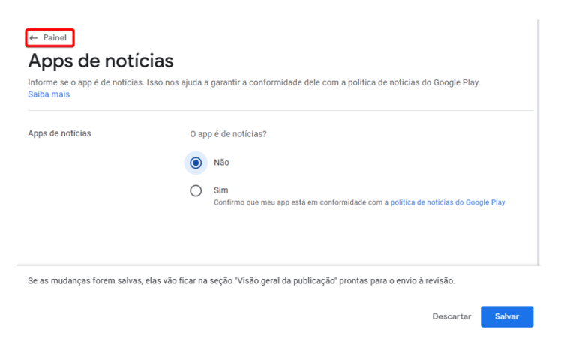Viewport: 576px width, 347px height.
Task: Save changes with the Salvar button
Action: pyautogui.click(x=507, y=316)
